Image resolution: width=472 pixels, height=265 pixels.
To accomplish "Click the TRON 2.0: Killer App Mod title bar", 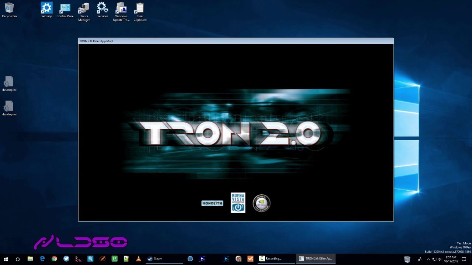I will 236,41.
